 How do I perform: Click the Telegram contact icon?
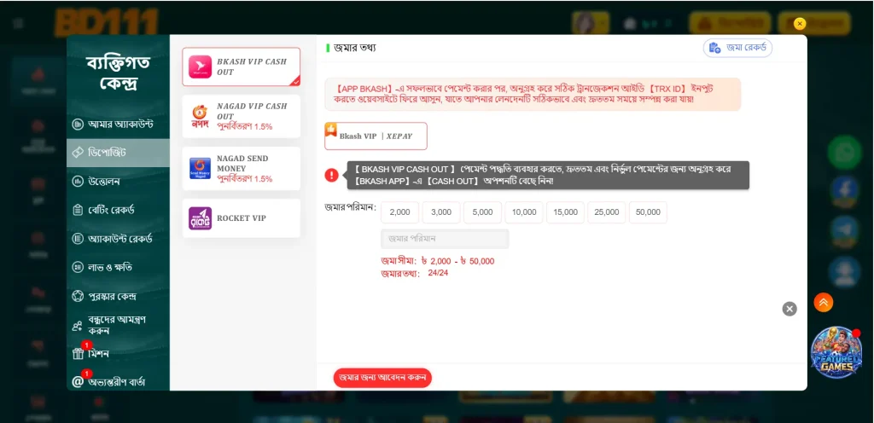[844, 231]
